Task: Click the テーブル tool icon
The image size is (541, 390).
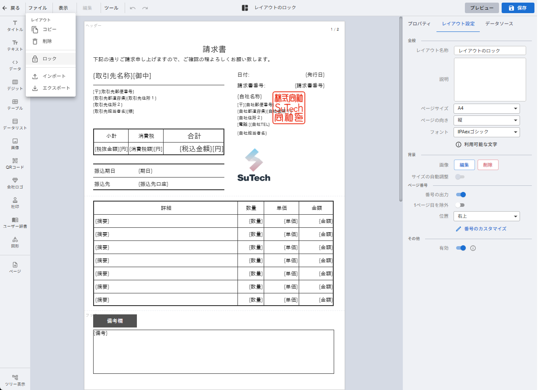Action: coord(15,104)
